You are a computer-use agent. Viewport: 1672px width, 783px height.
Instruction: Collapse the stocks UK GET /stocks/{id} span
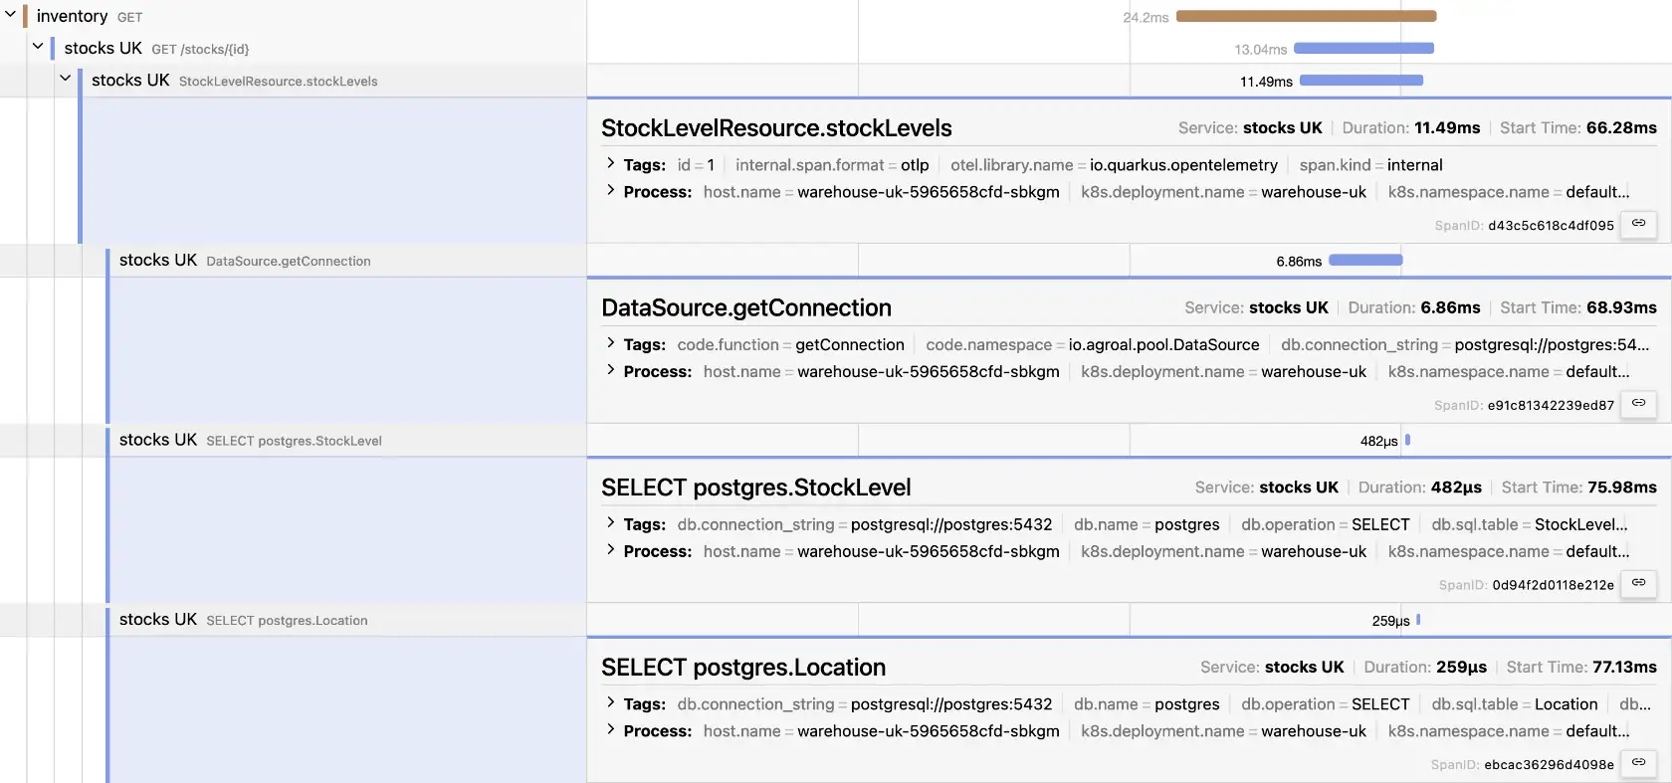(38, 47)
